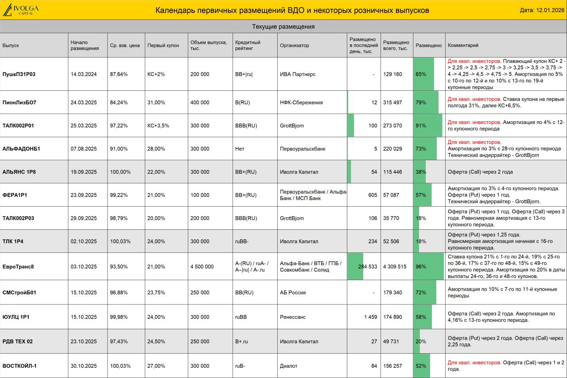This screenshot has height=378, width=567.
Task: Select the ТАЛК002Р03 issue name
Action: point(18,218)
